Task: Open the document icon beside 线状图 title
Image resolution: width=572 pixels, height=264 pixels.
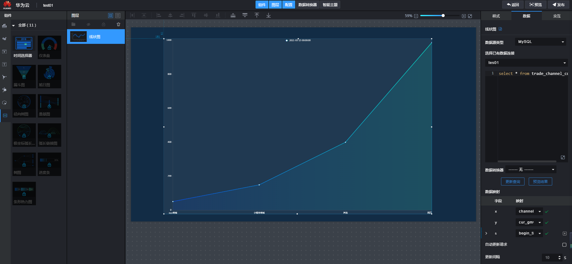Action: pyautogui.click(x=500, y=29)
